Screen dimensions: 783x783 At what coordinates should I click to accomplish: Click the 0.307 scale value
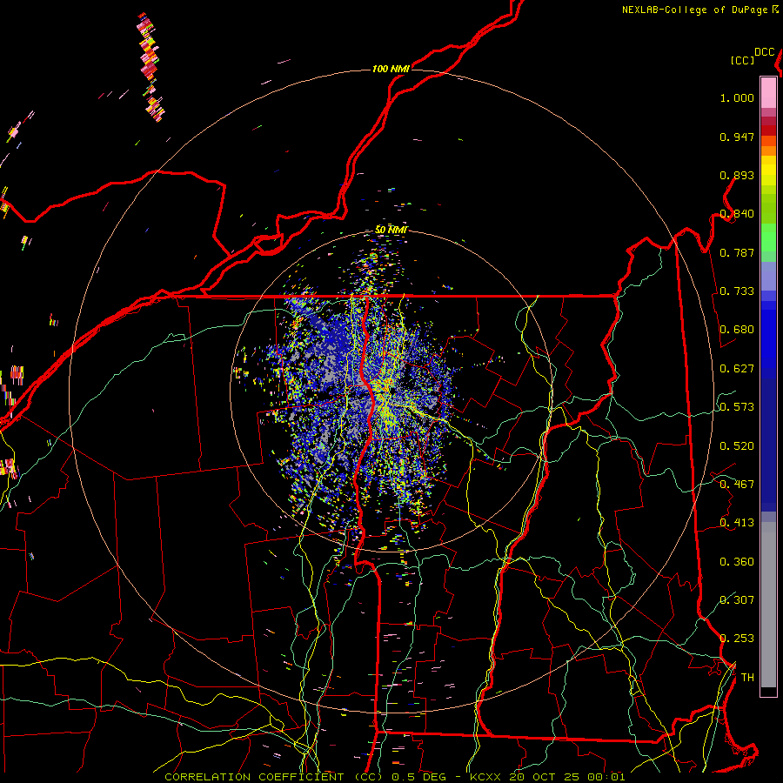pyautogui.click(x=737, y=600)
